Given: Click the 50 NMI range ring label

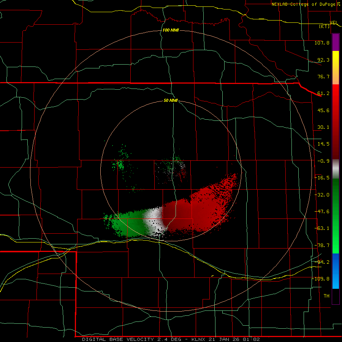Looking at the screenshot, I should 171,100.
